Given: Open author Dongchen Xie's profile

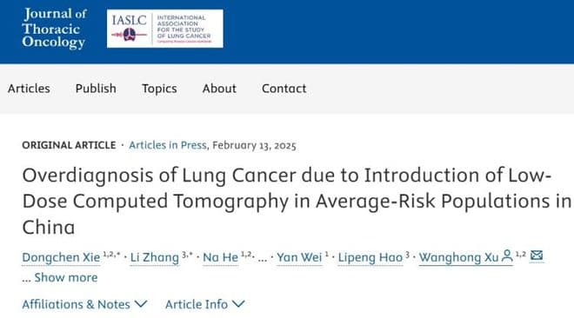Looking at the screenshot, I should click(x=61, y=257).
